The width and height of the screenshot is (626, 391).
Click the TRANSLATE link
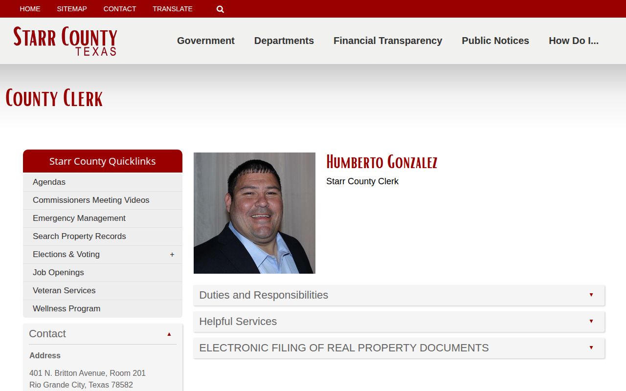(173, 9)
